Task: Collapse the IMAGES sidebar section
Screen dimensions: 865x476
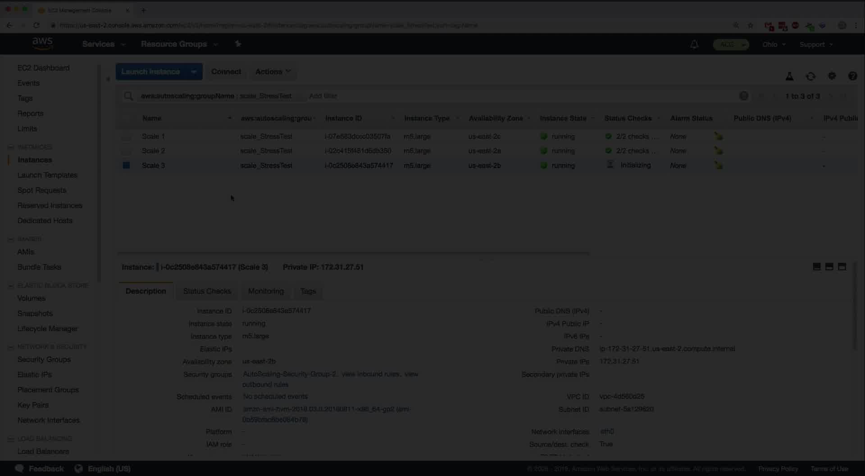Action: (11, 239)
